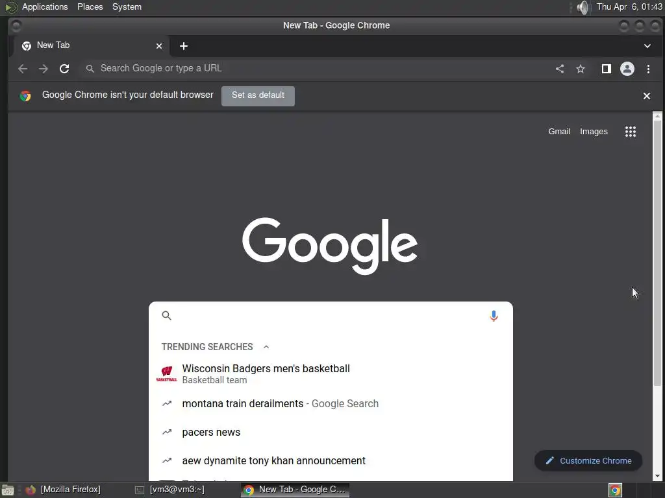Open the side panel icon
This screenshot has height=498, width=665.
point(607,69)
